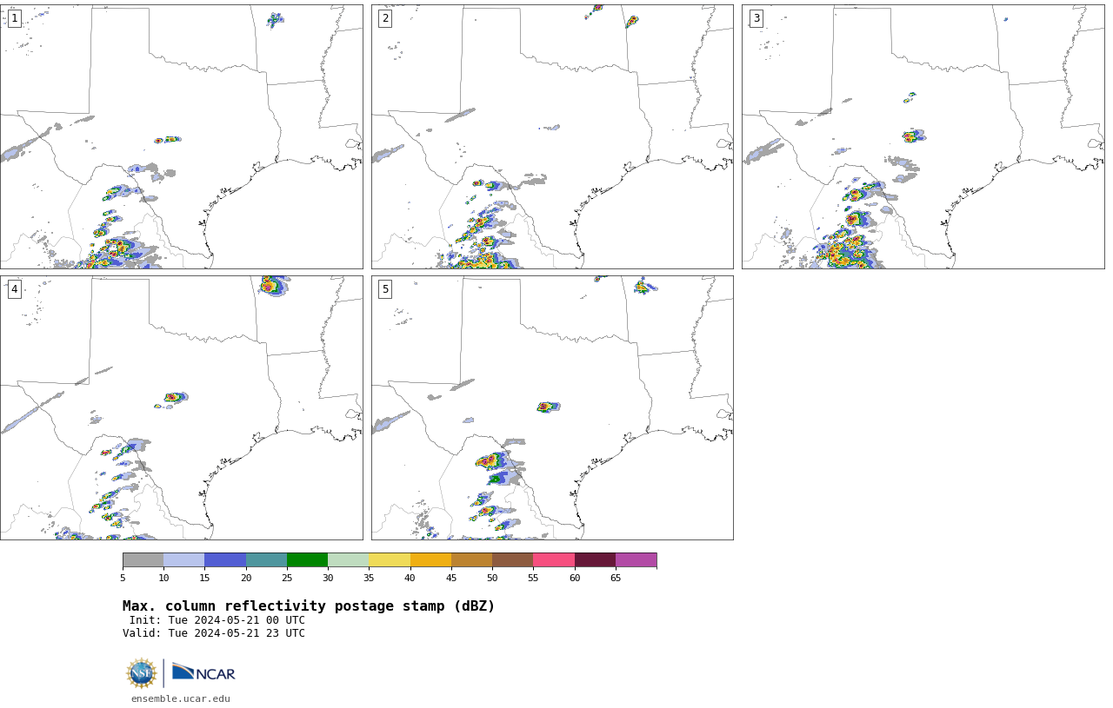The height and width of the screenshot is (708, 1113).
Task: Click the colorbar tick label 40
Action: tap(410, 578)
